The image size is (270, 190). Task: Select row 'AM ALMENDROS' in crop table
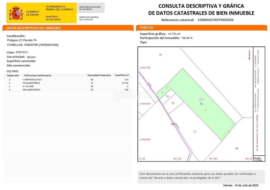67,89
